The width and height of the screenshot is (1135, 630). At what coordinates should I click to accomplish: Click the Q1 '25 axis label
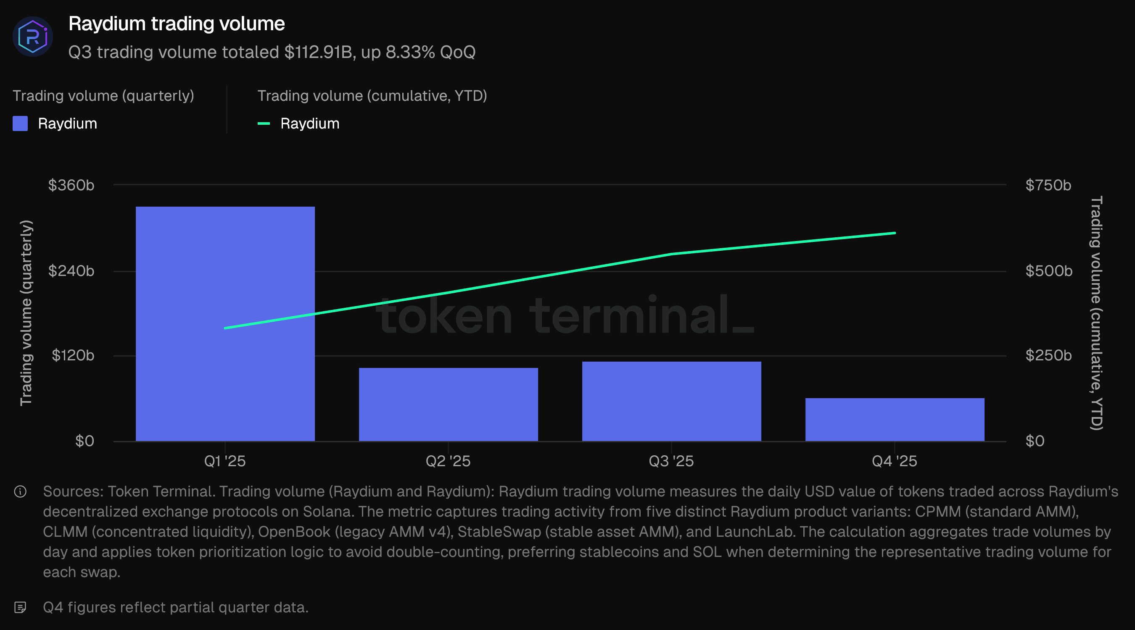[225, 461]
